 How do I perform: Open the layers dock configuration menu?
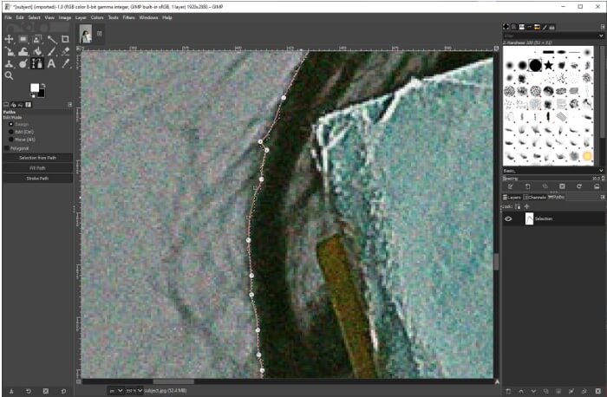(x=603, y=198)
